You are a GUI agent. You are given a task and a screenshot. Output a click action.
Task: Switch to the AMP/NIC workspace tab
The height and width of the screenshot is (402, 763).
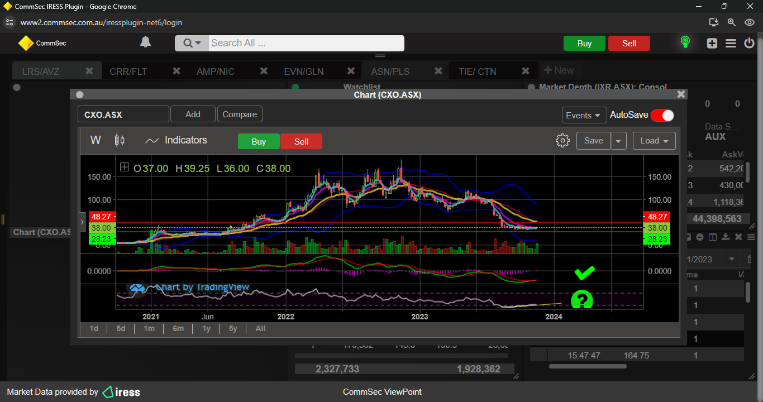pos(216,71)
